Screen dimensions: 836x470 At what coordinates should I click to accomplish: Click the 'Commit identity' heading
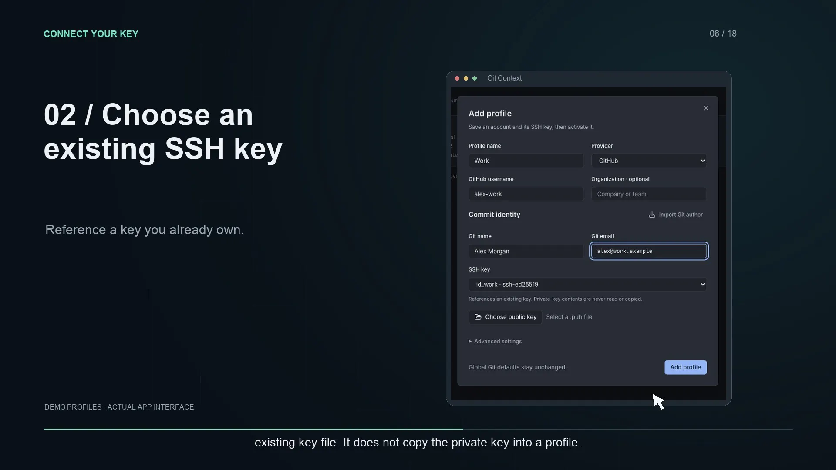coord(494,215)
